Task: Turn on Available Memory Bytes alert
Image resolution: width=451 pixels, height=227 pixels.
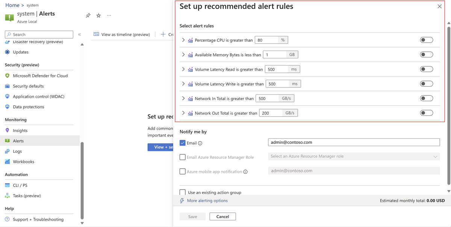Action: (426, 55)
